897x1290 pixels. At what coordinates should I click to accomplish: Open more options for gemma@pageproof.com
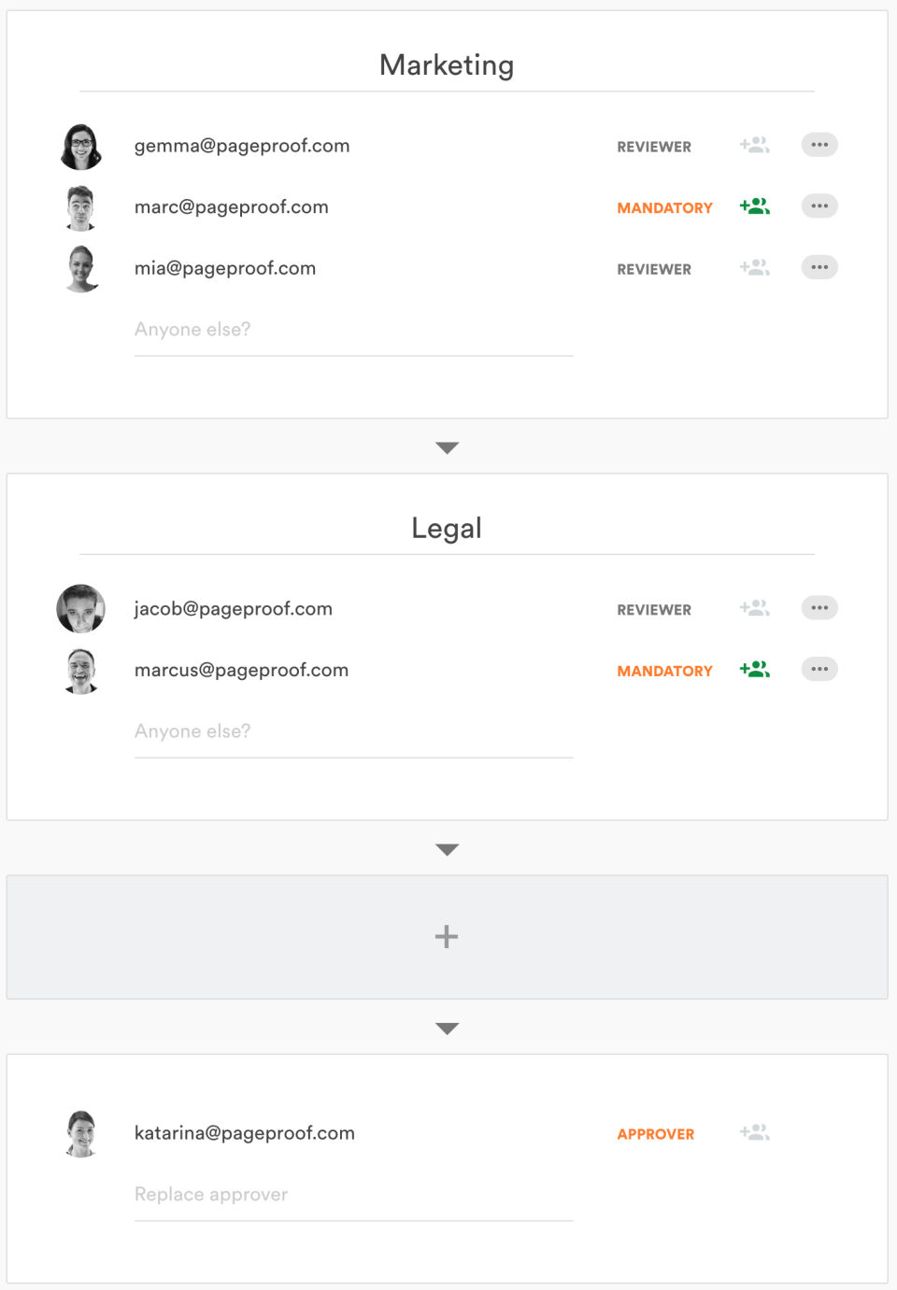click(x=819, y=145)
